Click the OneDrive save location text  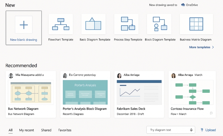pyautogui.click(x=192, y=5)
